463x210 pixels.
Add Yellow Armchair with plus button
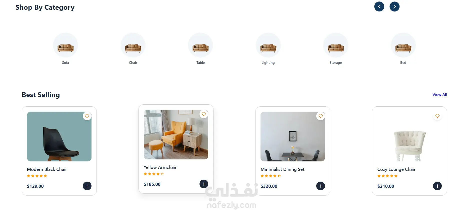(x=204, y=184)
